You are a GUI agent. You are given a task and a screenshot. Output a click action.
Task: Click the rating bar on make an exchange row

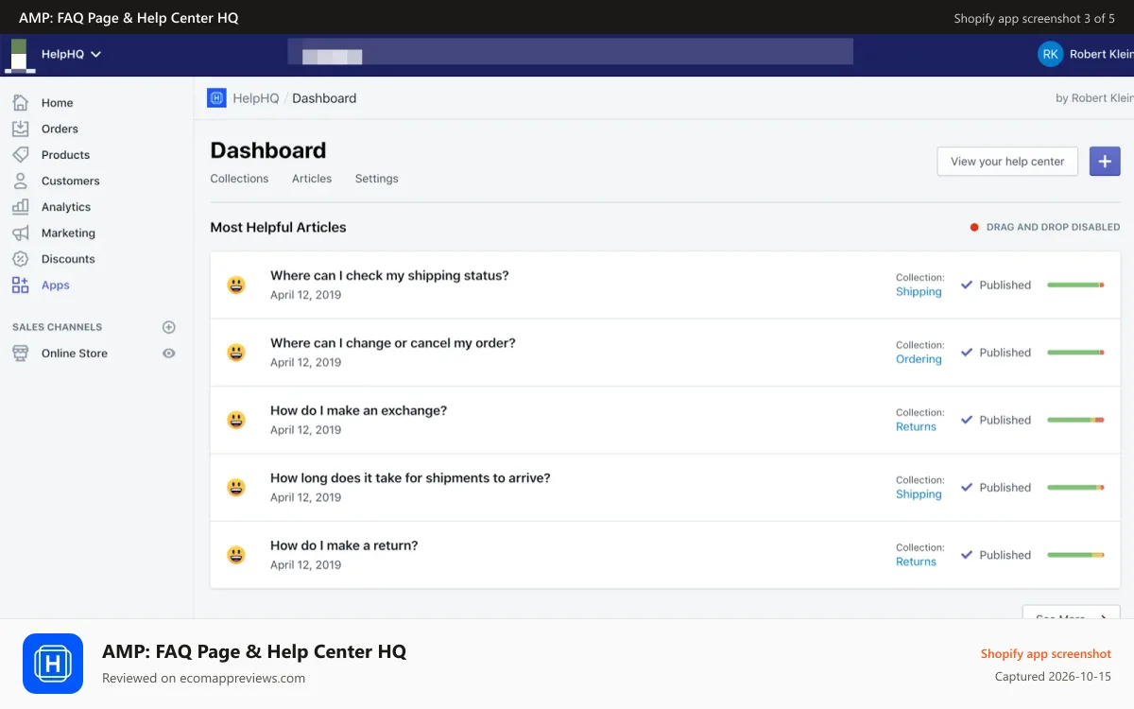tap(1075, 420)
